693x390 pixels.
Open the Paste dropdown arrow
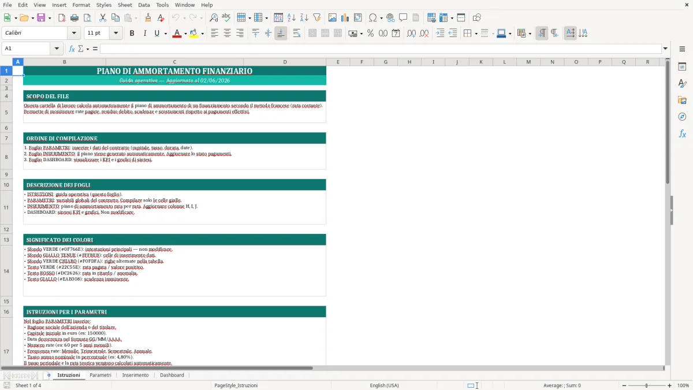136,17
